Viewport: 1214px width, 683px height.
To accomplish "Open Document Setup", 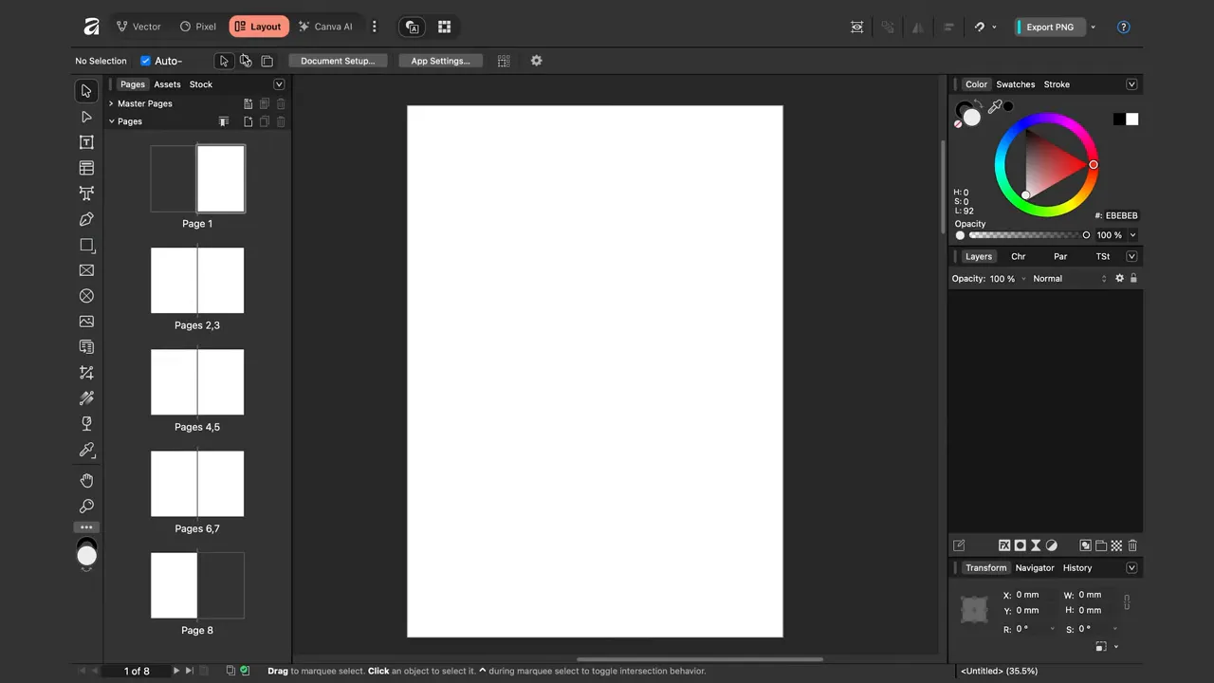I will [x=338, y=61].
